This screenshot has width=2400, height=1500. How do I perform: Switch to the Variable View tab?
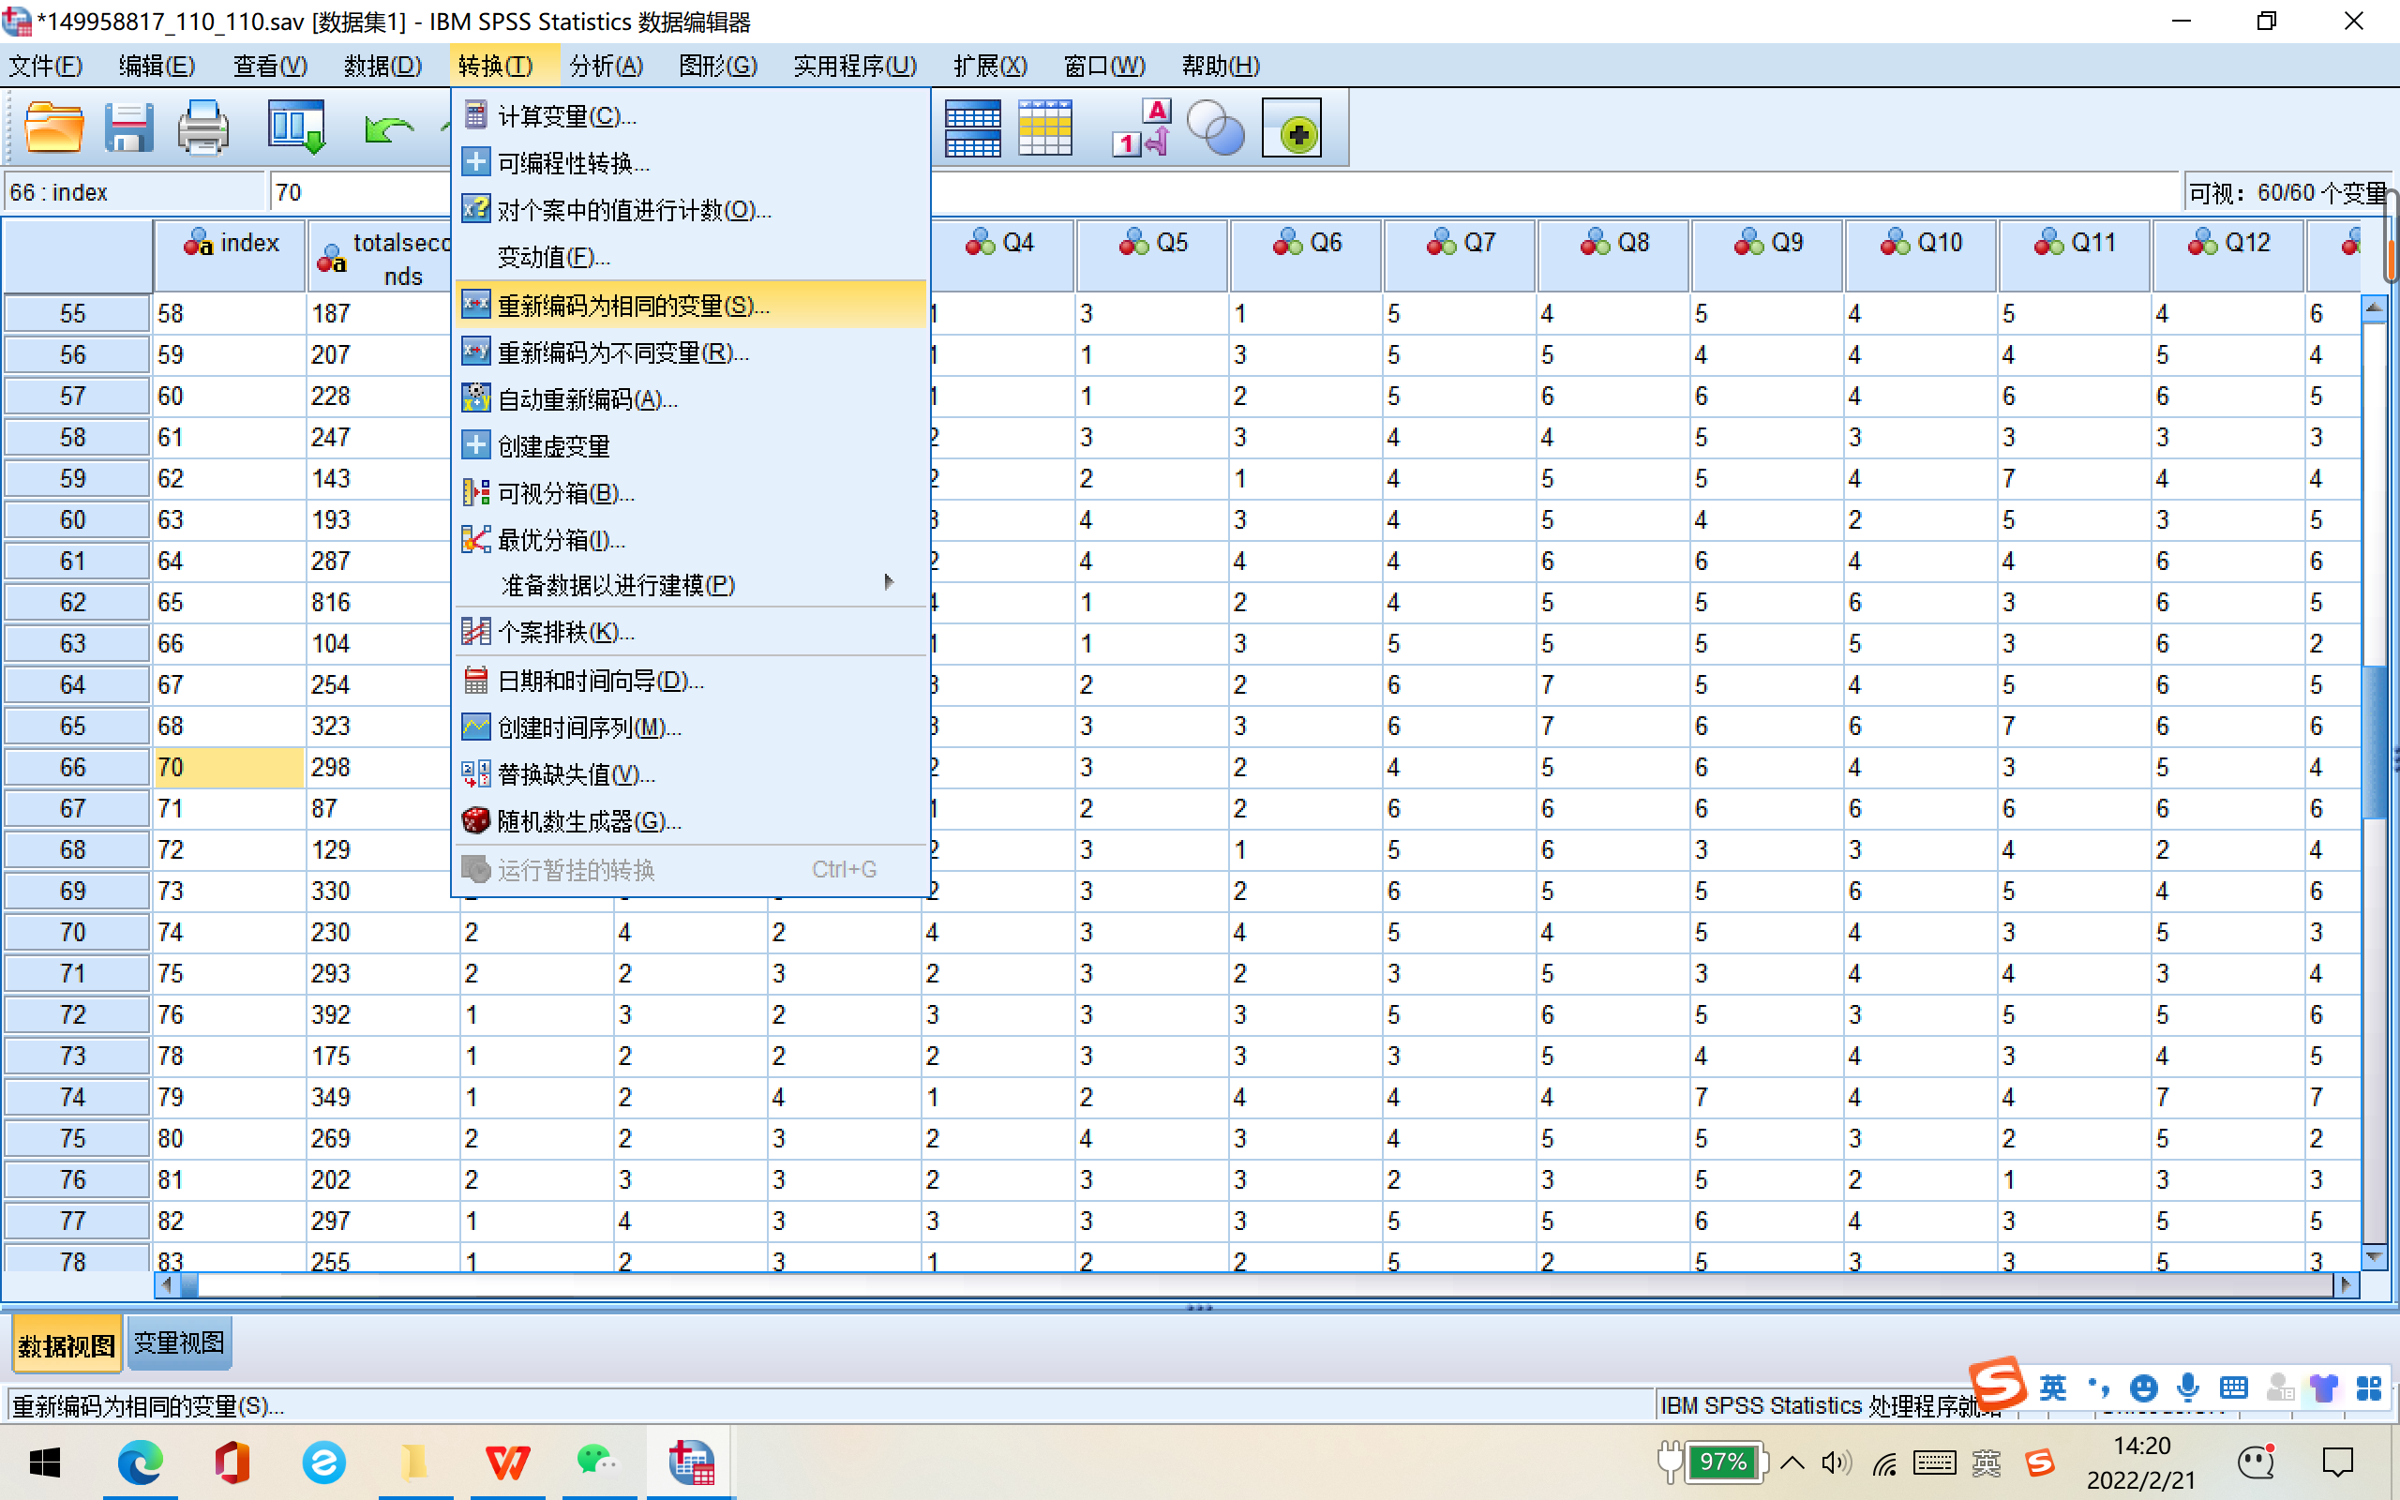pyautogui.click(x=179, y=1343)
